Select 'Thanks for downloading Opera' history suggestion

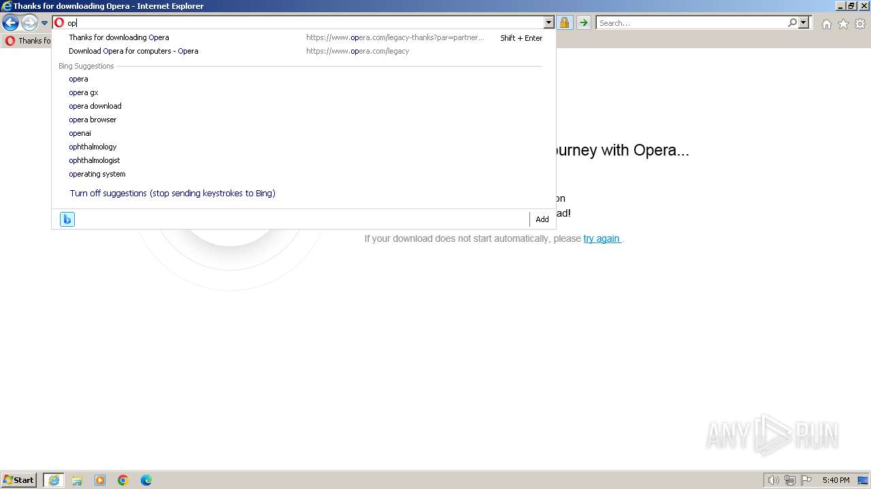[x=303, y=37]
